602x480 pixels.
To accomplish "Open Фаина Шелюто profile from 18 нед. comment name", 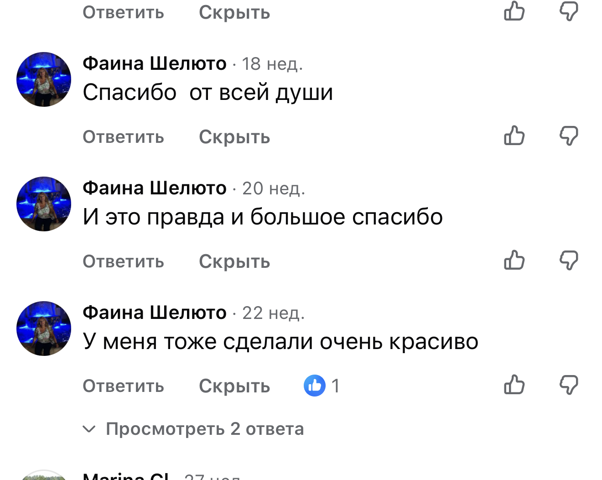I will pos(155,63).
